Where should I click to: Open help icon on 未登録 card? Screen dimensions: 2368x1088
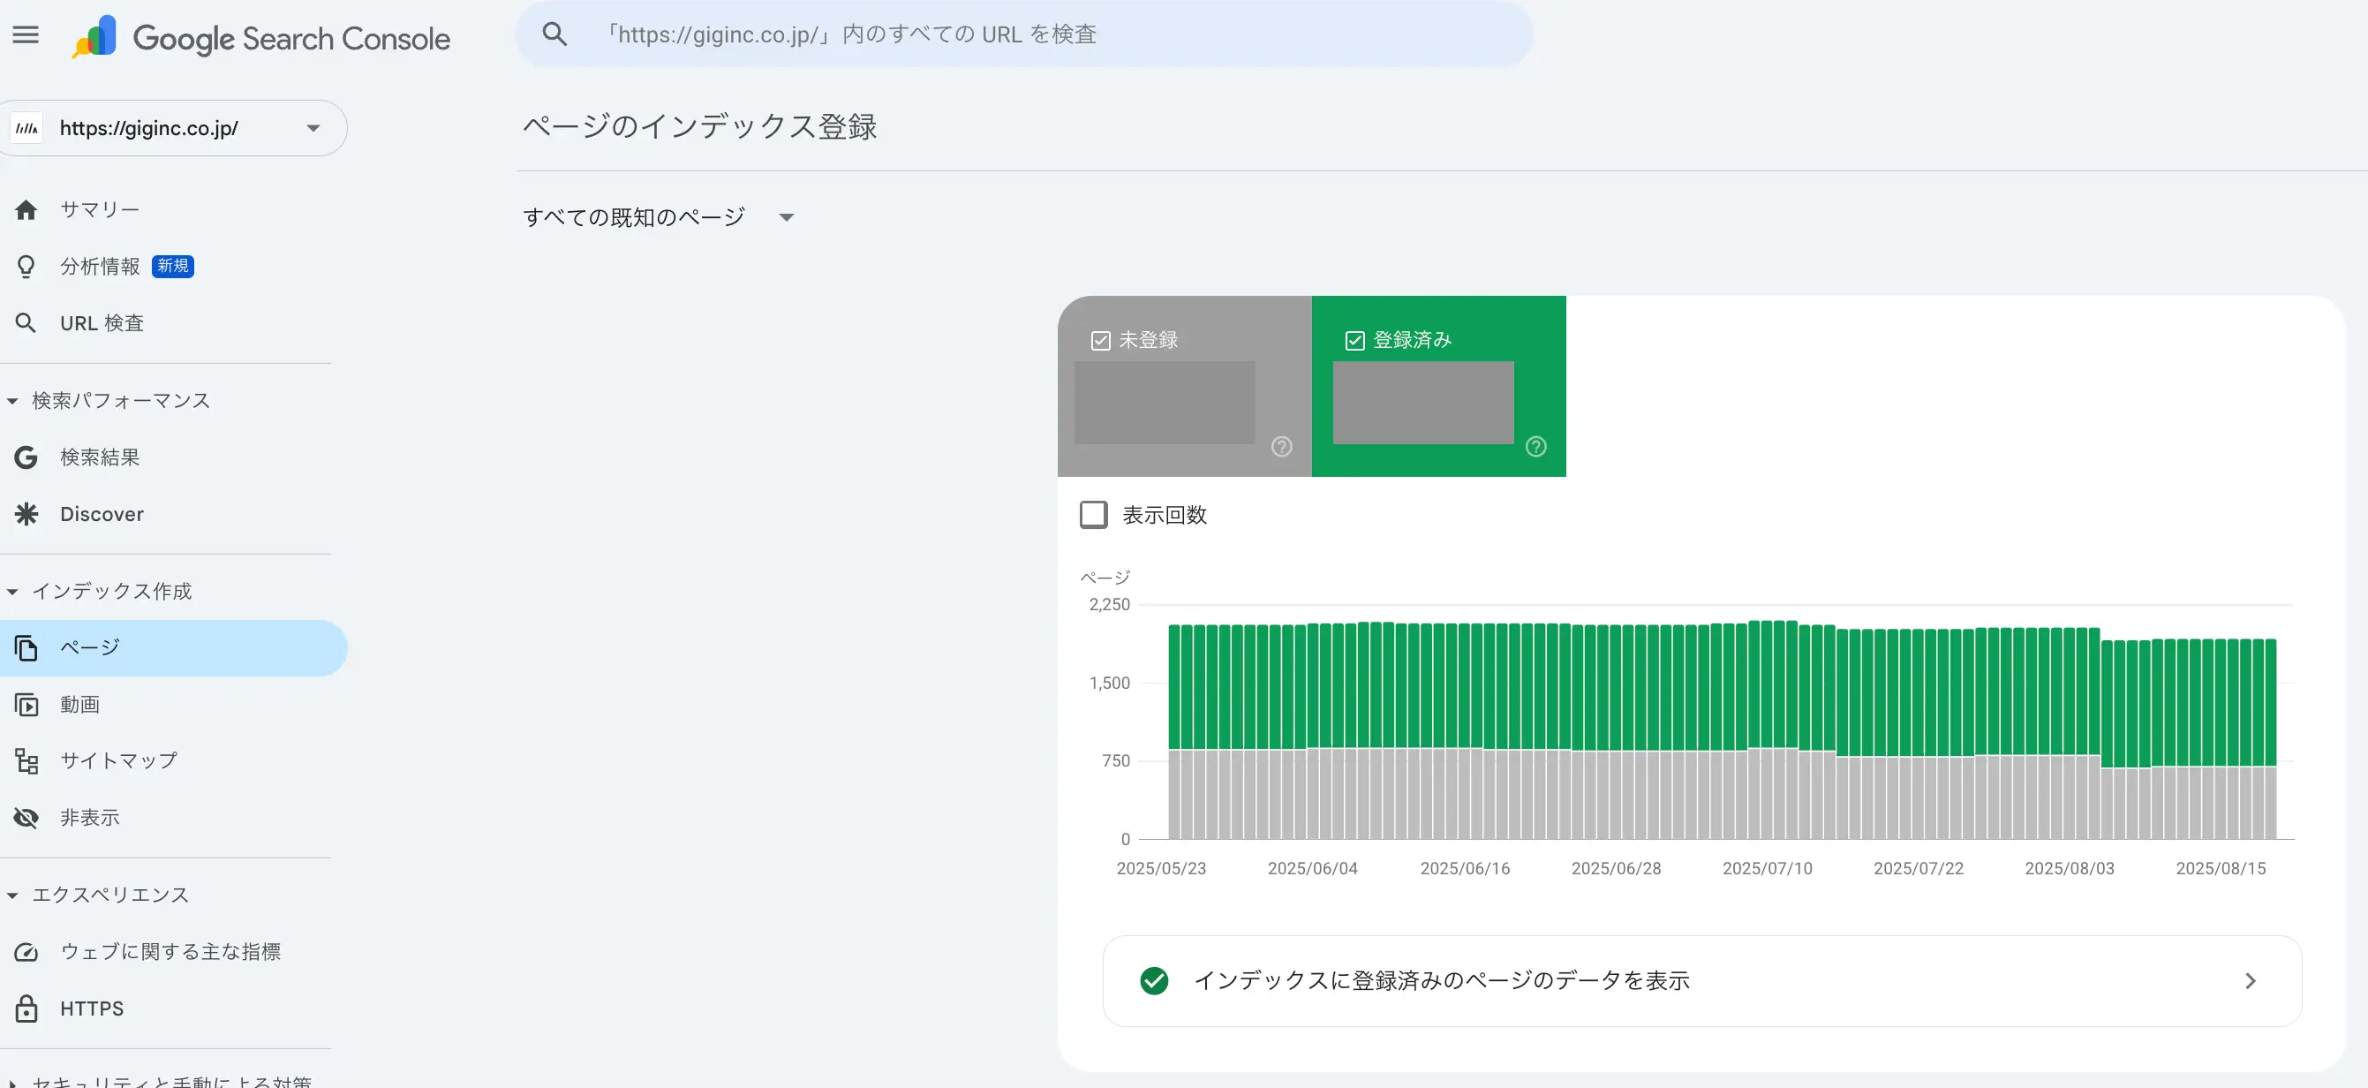tap(1281, 447)
